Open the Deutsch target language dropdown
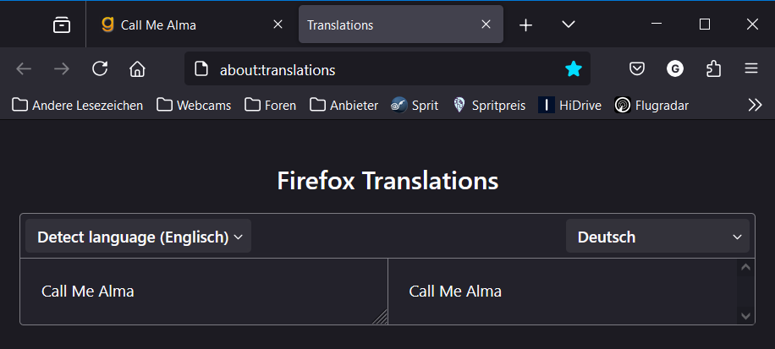 (657, 237)
